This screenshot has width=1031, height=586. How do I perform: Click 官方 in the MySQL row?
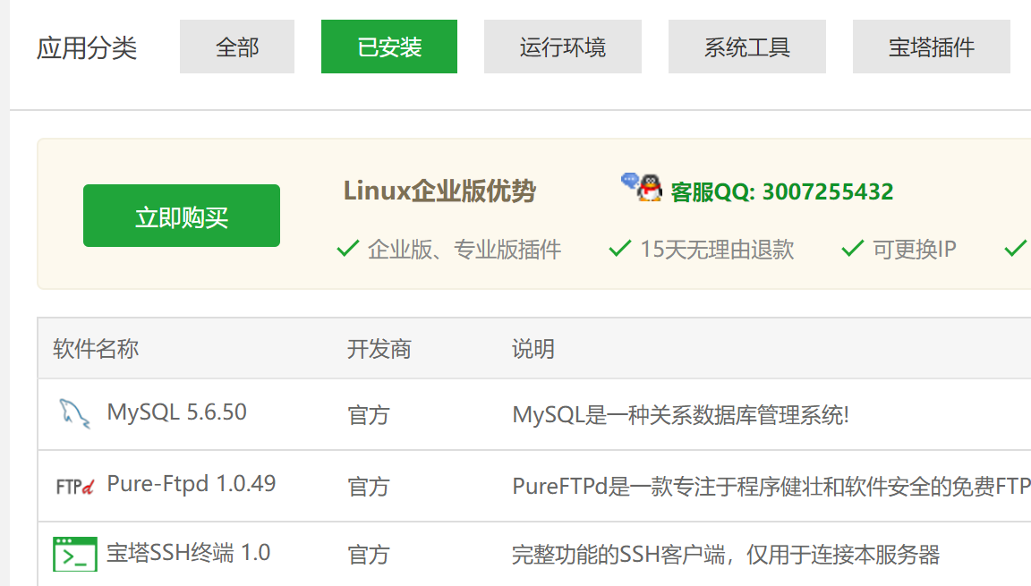(369, 415)
